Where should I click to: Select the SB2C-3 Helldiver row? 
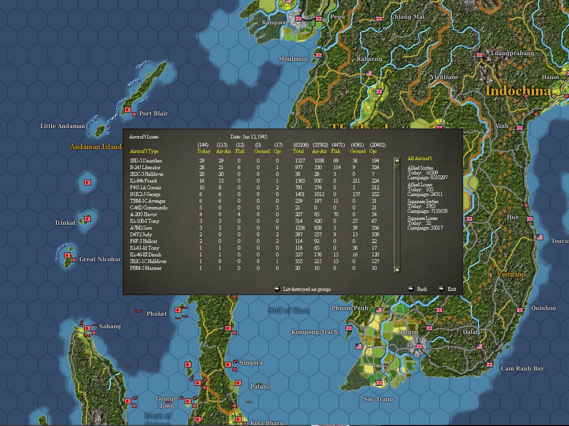pos(255,174)
